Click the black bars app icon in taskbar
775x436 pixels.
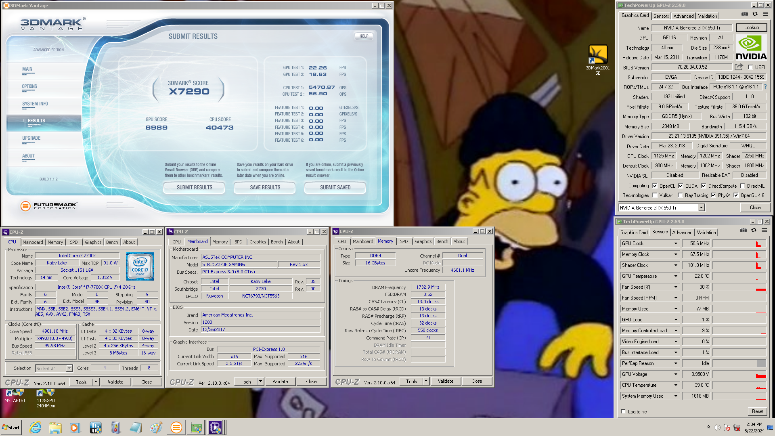pos(95,428)
